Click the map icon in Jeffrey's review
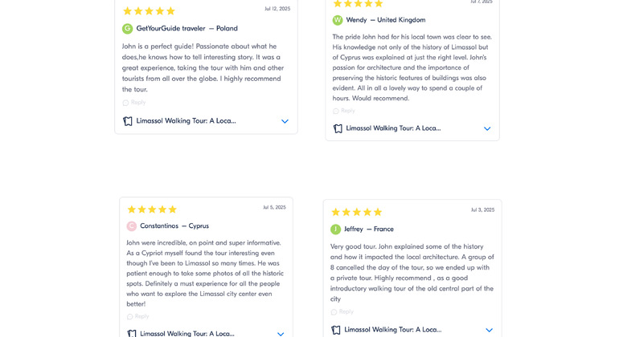Screen dimensions: 619x337 [x=336, y=330]
